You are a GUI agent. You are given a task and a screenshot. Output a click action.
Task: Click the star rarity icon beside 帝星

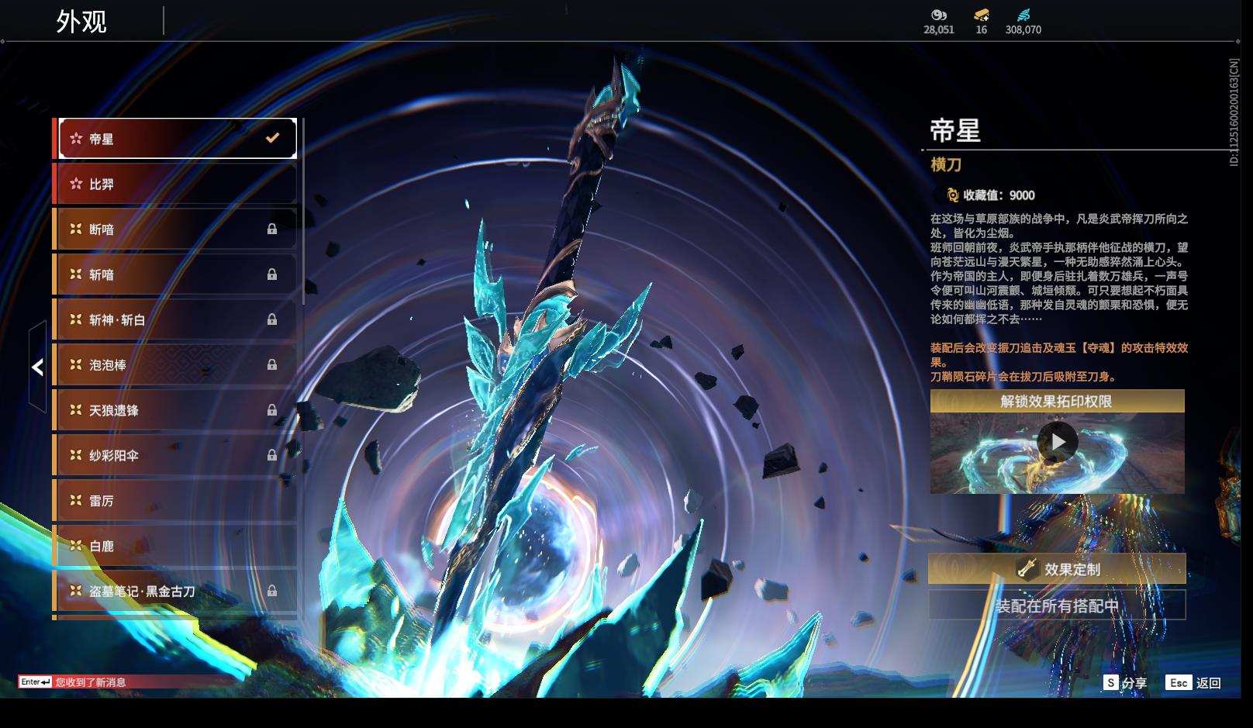point(76,139)
